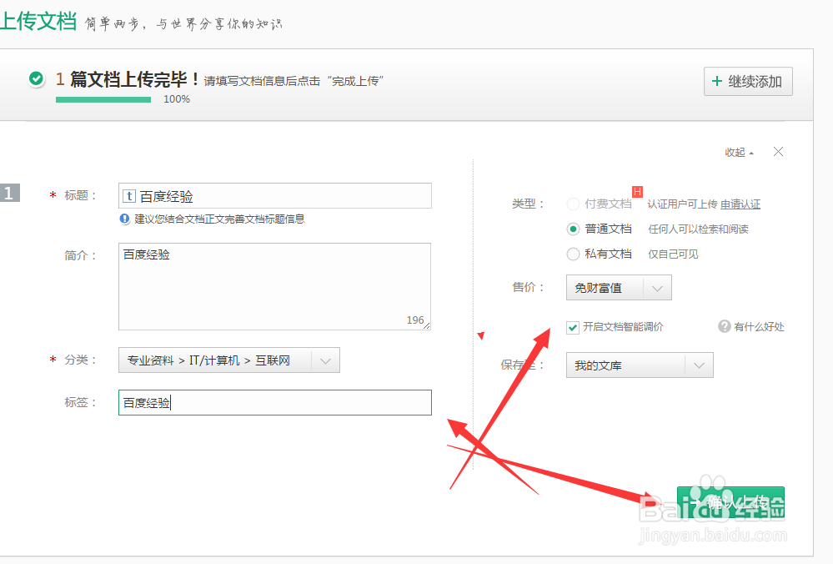This screenshot has width=833, height=564.
Task: Close the document info panel with X
Action: pyautogui.click(x=778, y=152)
